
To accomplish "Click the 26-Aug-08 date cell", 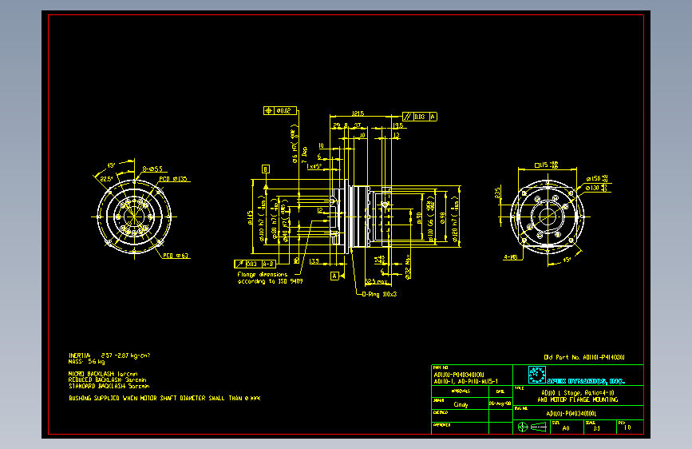I will (500, 403).
